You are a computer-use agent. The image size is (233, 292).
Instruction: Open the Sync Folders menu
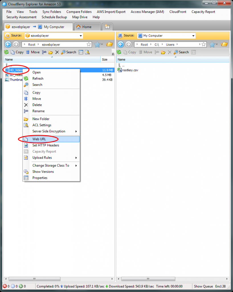[52, 11]
